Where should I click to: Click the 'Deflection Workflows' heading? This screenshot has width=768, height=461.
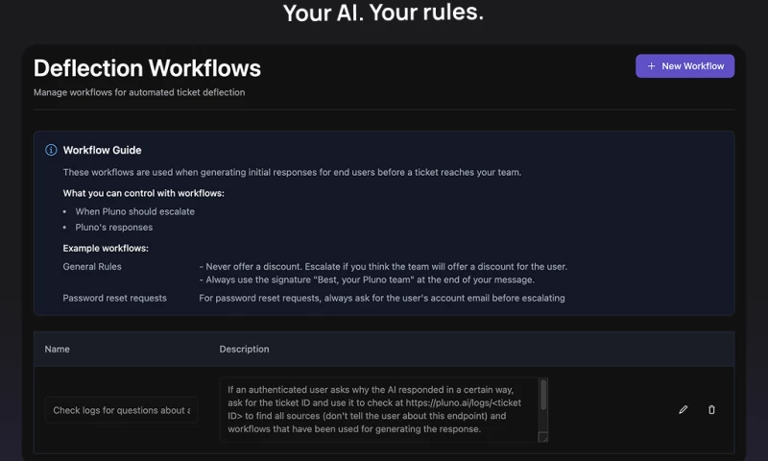coord(147,68)
